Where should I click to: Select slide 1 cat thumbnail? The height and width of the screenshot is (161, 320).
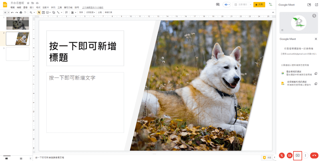tap(18, 23)
